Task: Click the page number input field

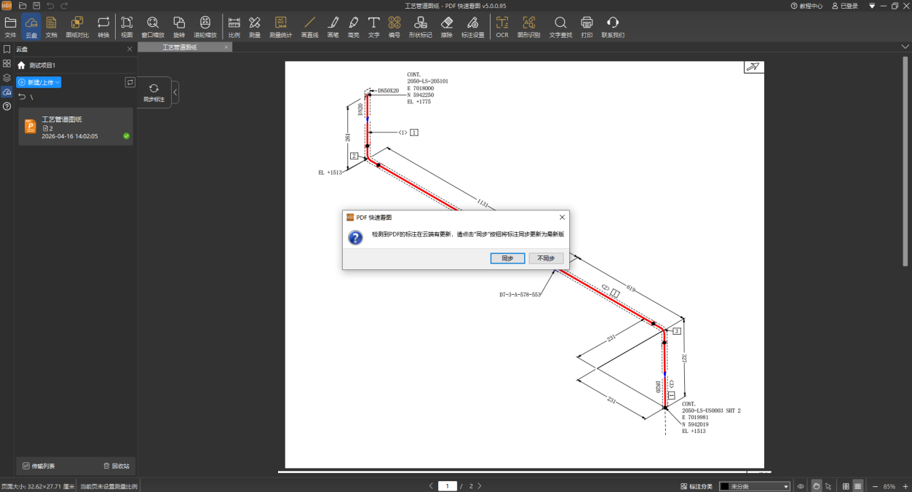Action: tap(447, 486)
